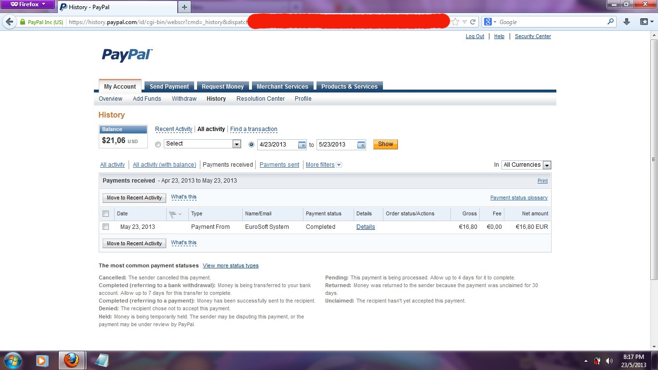Reload the page using the refresh icon
The height and width of the screenshot is (370, 658).
pyautogui.click(x=473, y=22)
